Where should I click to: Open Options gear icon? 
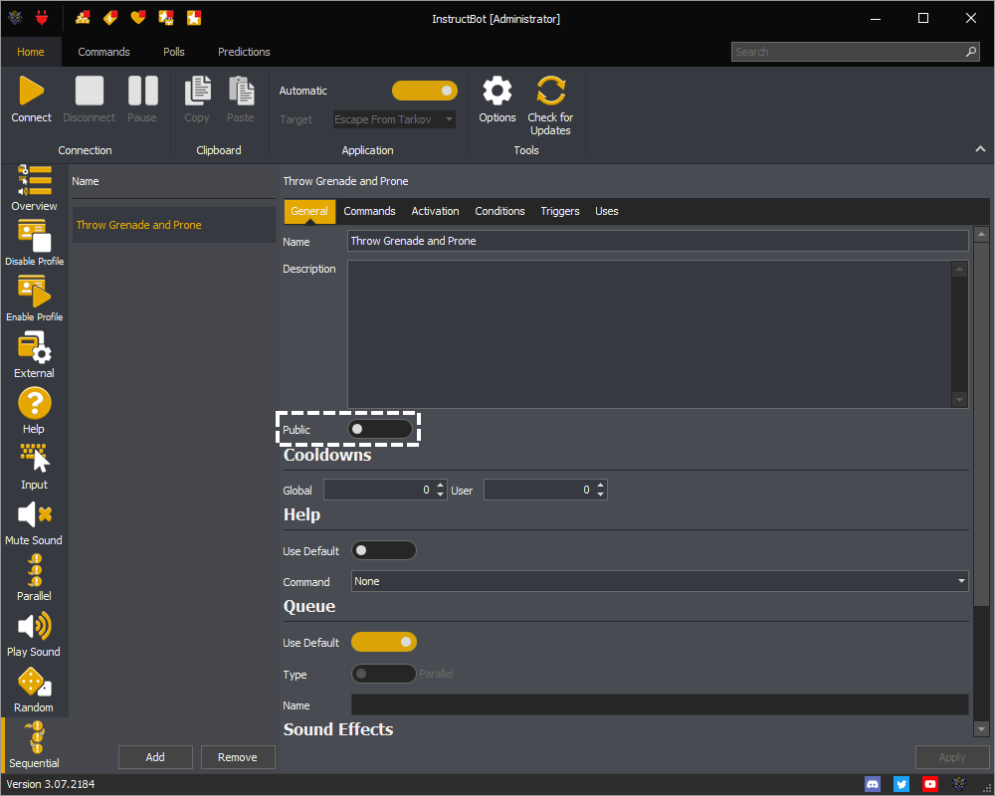497,91
